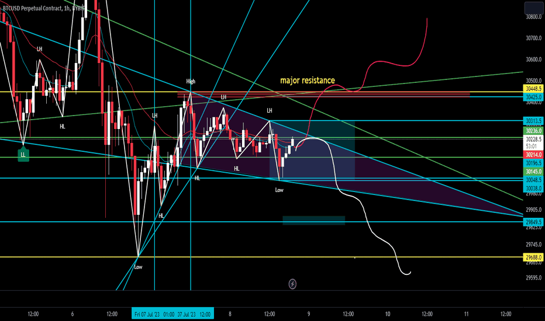Select the cyan 30048.5 price label

[x=533, y=180]
